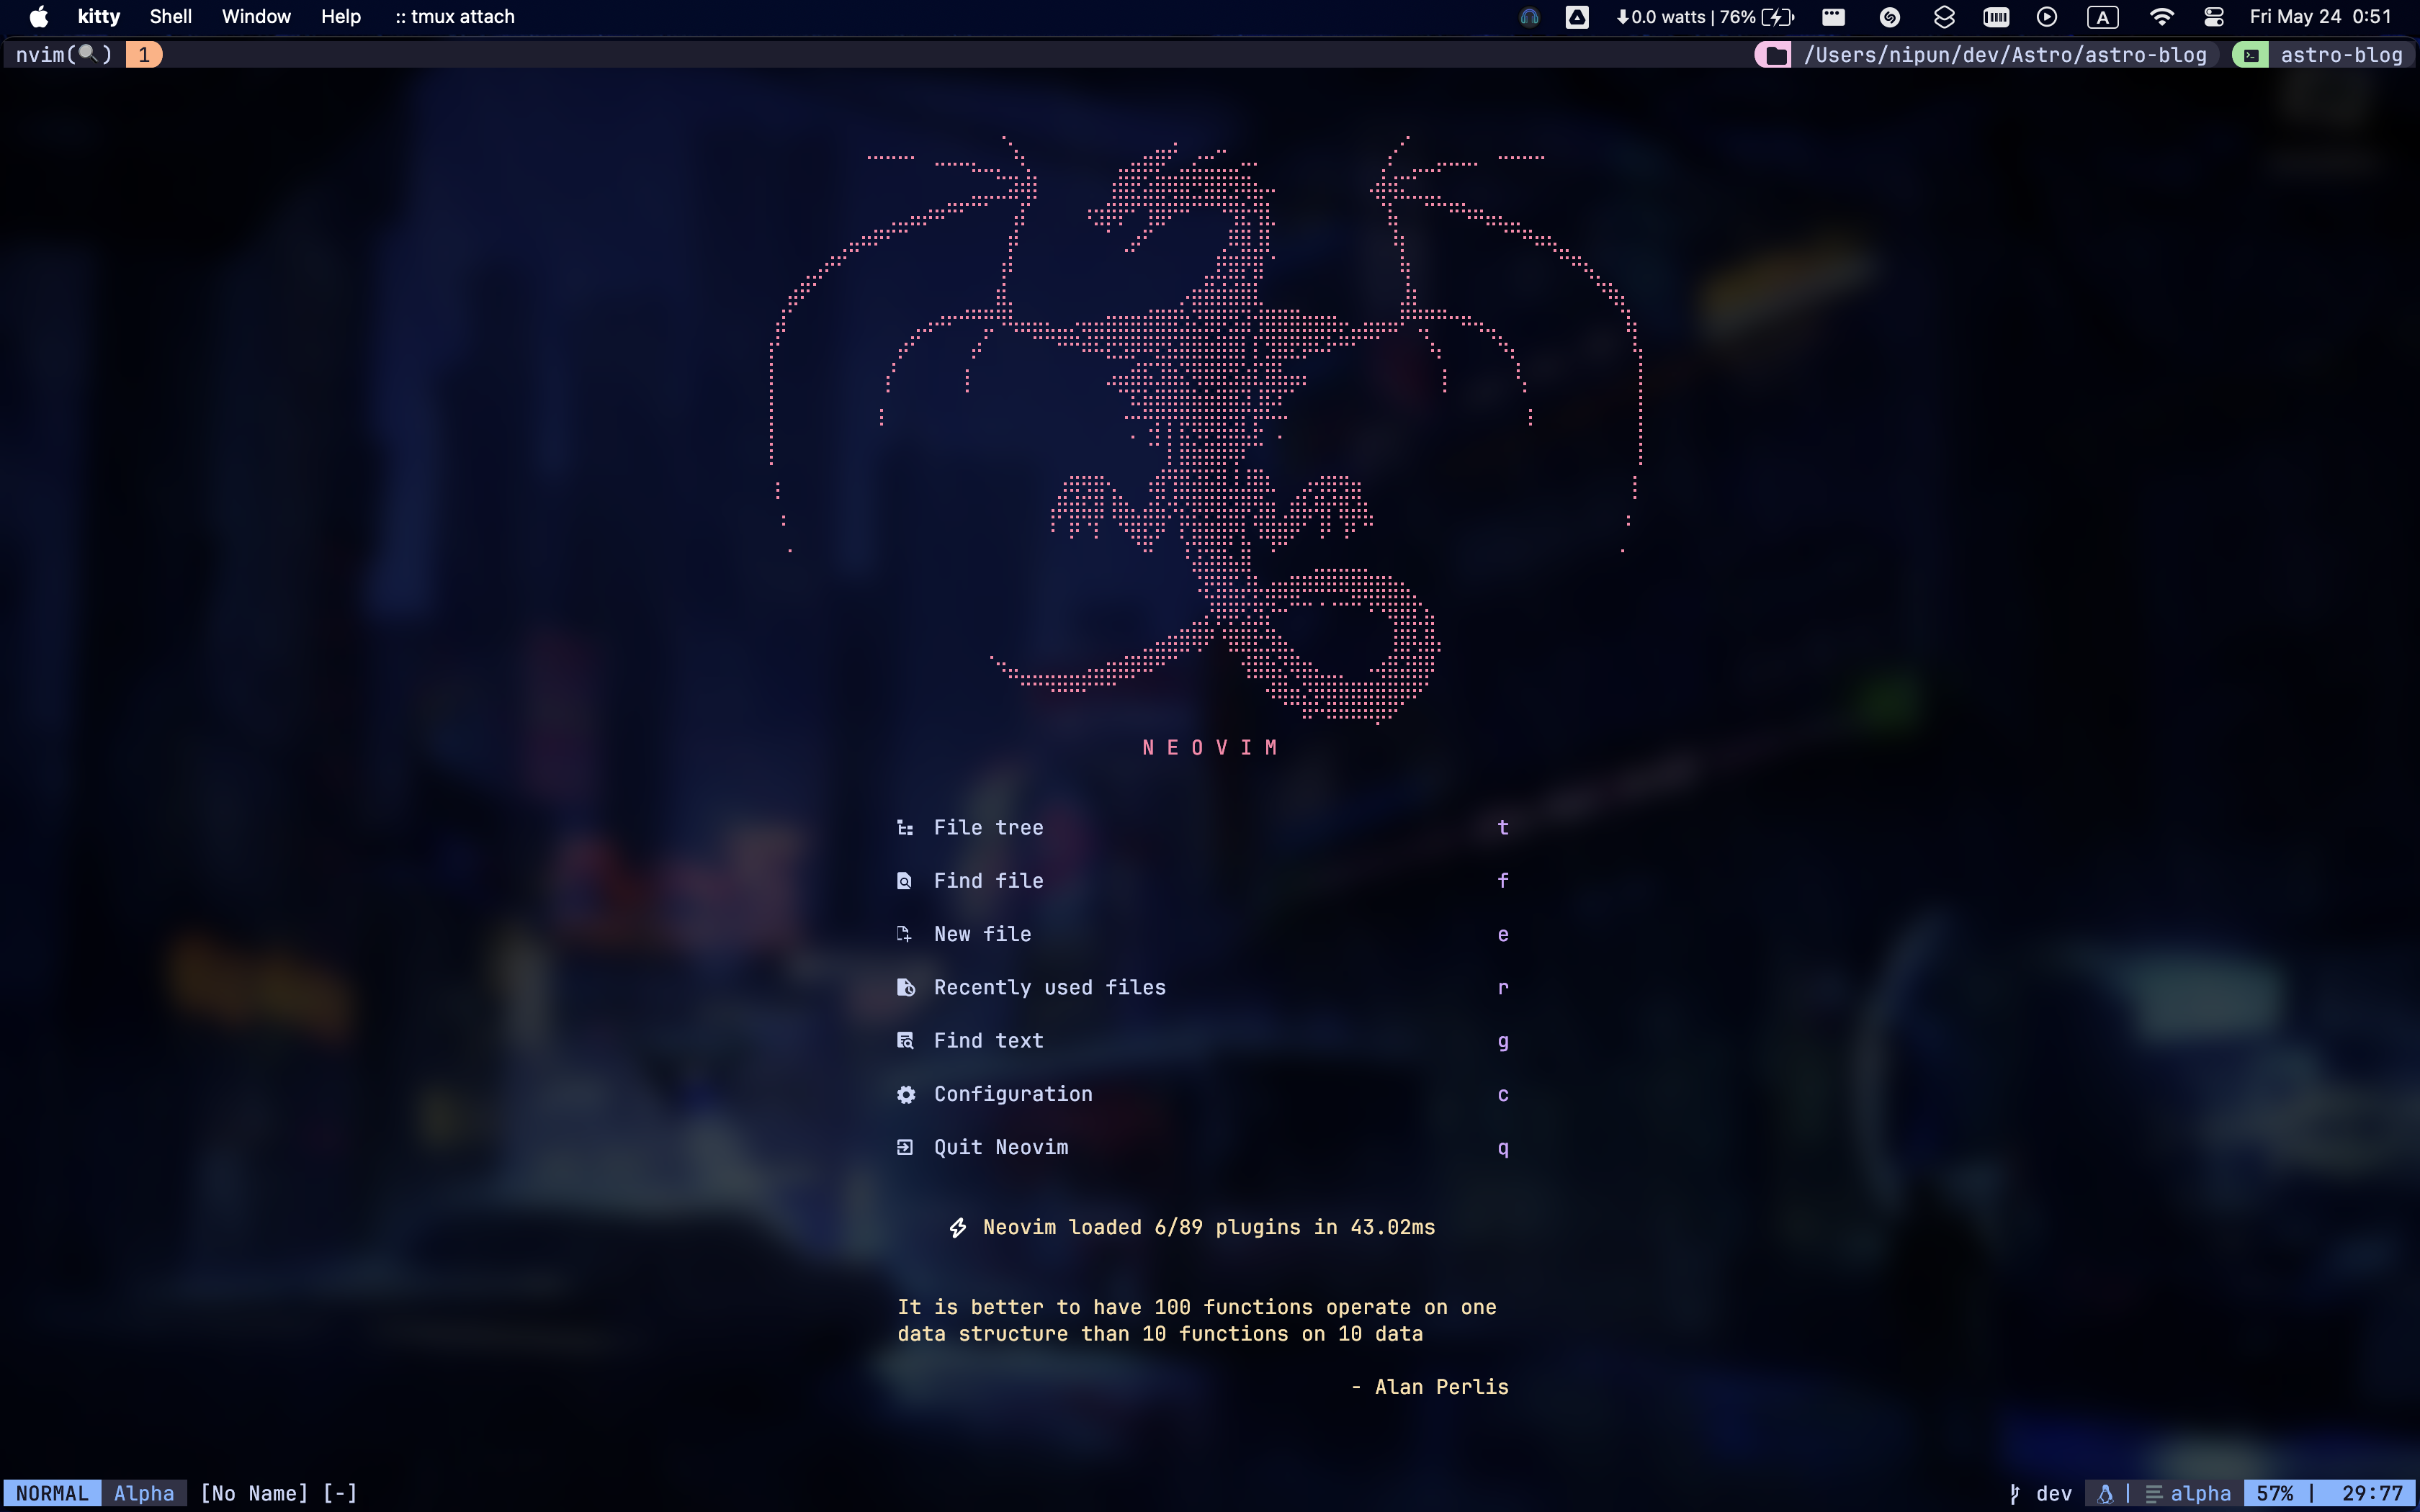This screenshot has width=2420, height=1512.
Task: Click the Quit Neovim exit icon
Action: pyautogui.click(x=905, y=1147)
